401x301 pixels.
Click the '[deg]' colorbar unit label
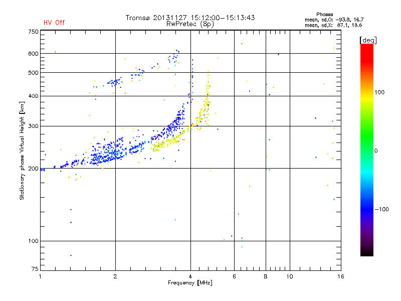[368, 40]
